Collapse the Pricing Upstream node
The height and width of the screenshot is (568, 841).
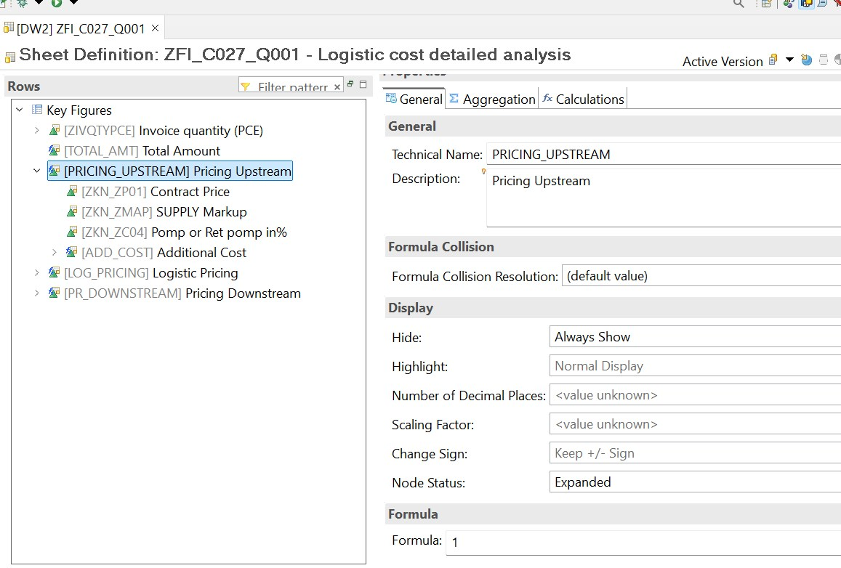click(37, 171)
